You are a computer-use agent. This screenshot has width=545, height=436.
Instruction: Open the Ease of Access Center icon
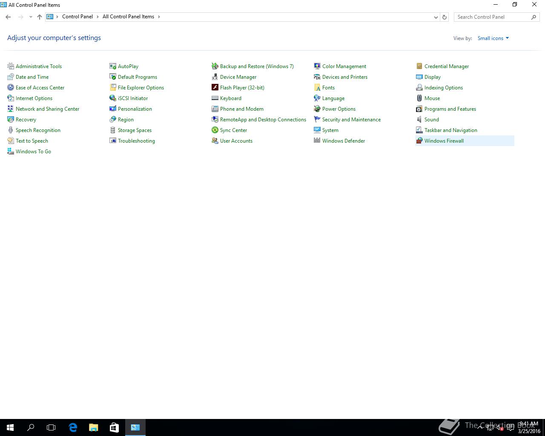(x=11, y=87)
